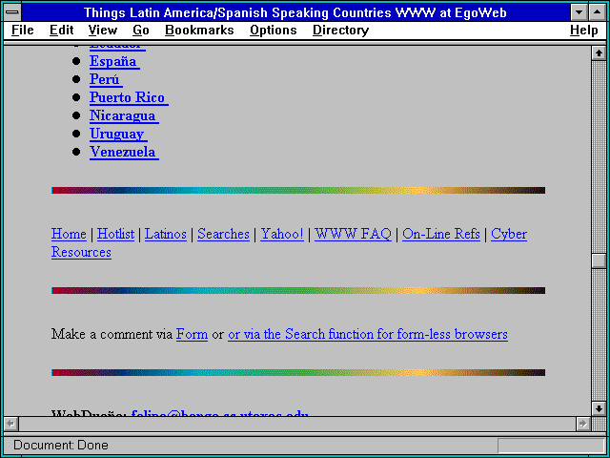Open the View menu
The width and height of the screenshot is (610, 458).
102,30
